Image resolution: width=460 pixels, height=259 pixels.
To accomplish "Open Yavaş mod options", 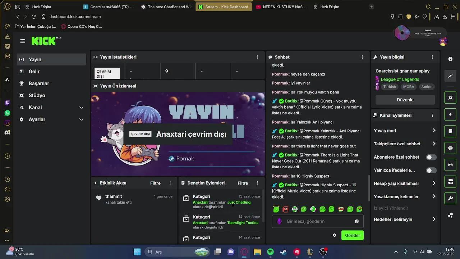I will click(x=405, y=131).
